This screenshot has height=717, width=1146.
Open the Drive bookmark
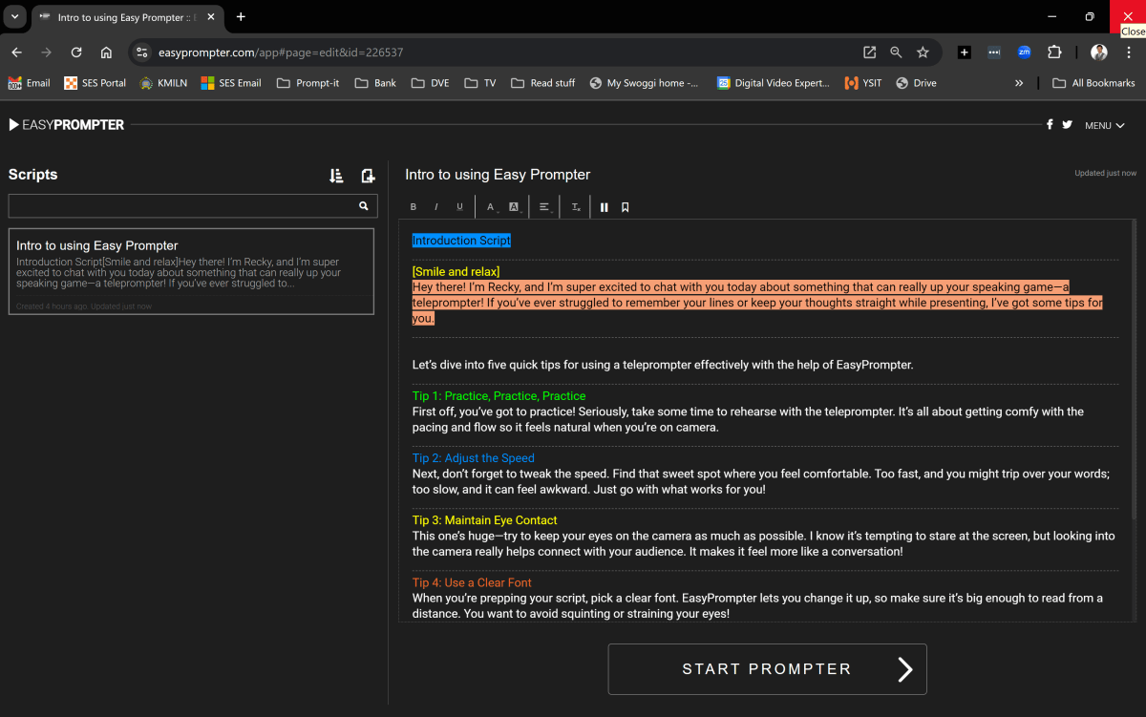pyautogui.click(x=916, y=83)
